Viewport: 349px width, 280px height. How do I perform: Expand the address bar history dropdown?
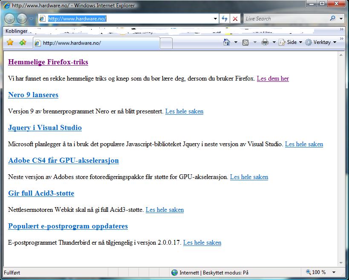pyautogui.click(x=215, y=19)
